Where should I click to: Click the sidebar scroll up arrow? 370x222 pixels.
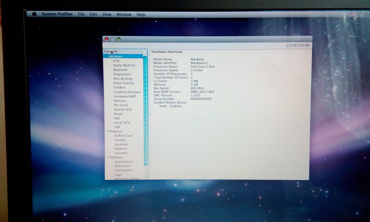click(146, 173)
